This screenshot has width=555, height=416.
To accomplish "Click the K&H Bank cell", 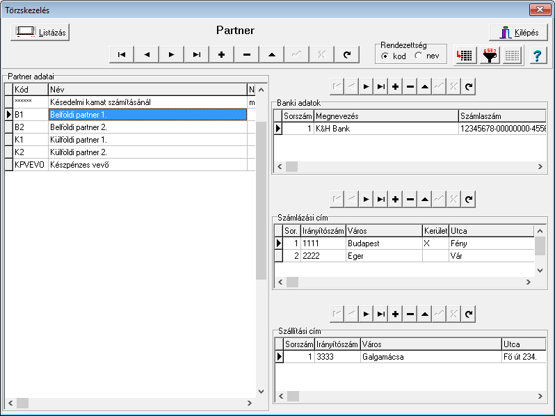I will 386,129.
